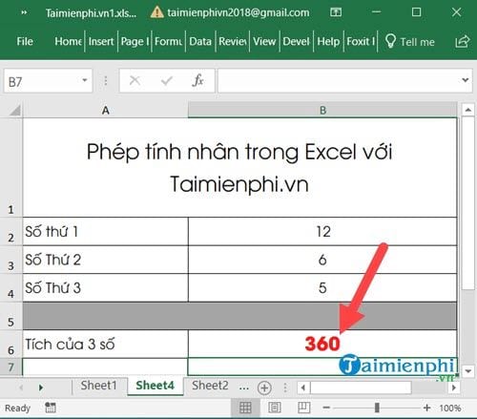Open the View ribbon tab
The height and width of the screenshot is (419, 477).
[x=264, y=41]
